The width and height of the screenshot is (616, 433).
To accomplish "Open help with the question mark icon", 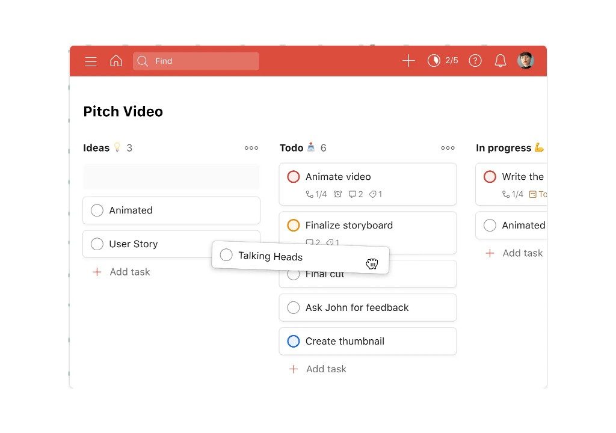I will pos(475,60).
